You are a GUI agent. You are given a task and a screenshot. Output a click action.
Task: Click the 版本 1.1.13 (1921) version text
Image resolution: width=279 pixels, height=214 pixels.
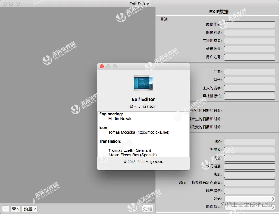143,107
